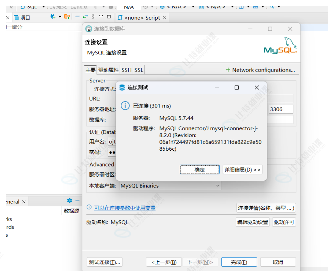Go back with <上一步(B)
Image resolution: width=328 pixels, height=271 pixels.
click(164, 262)
